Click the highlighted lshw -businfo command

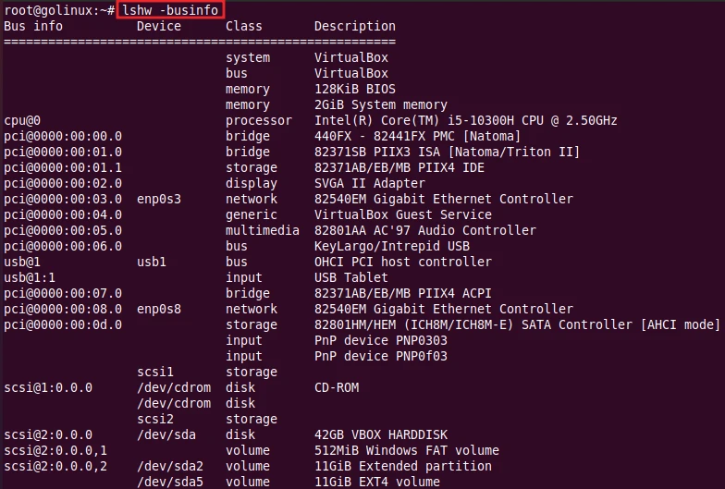point(170,10)
